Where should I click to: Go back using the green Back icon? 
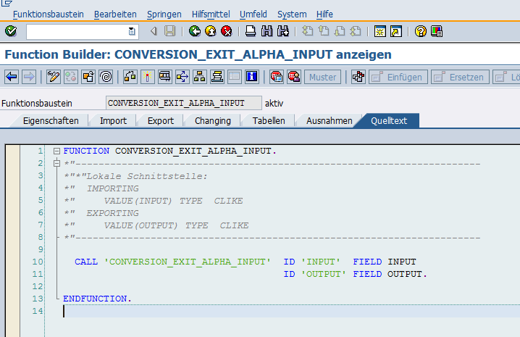coord(195,31)
